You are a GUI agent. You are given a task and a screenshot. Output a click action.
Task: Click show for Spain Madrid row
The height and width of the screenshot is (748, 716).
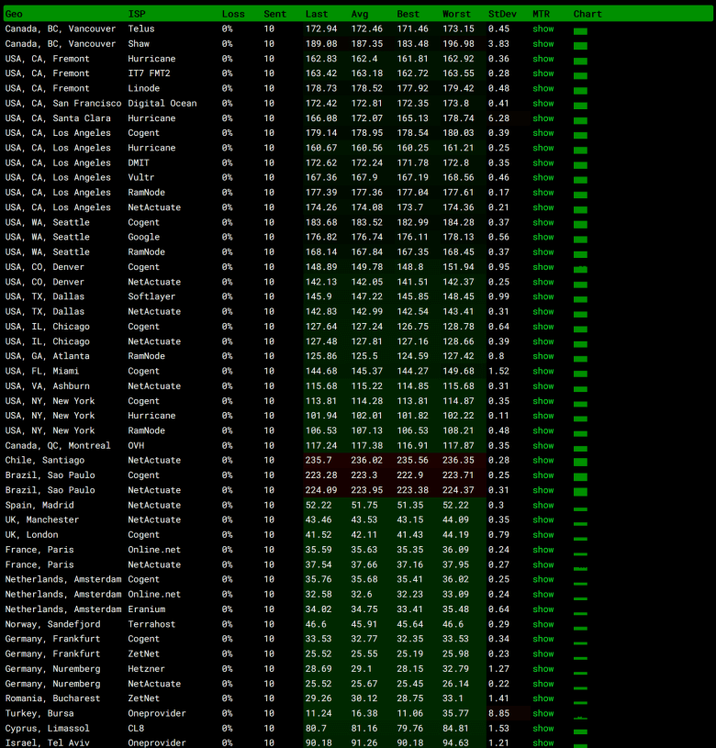(543, 505)
